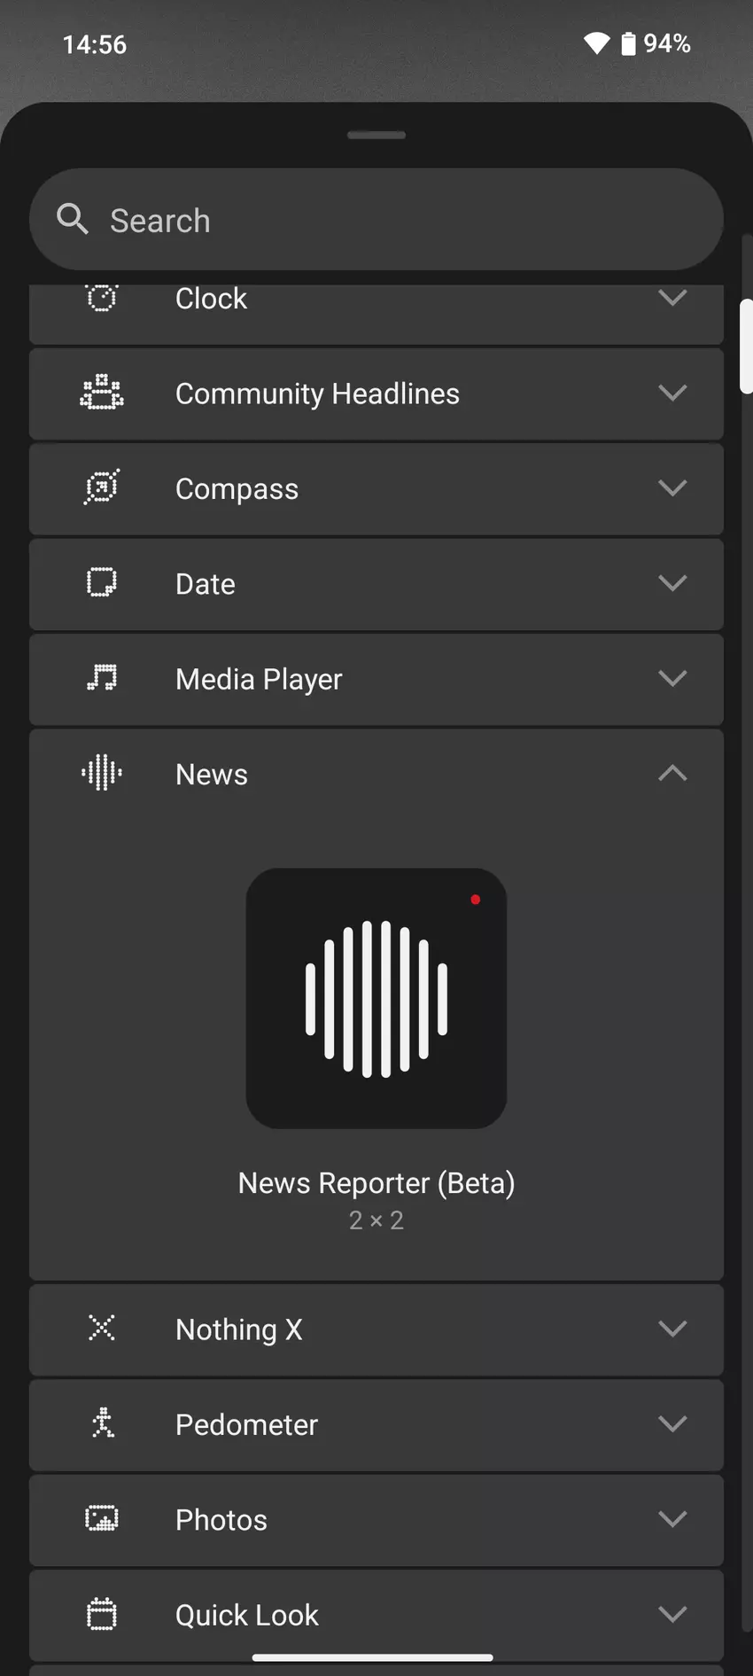Image resolution: width=753 pixels, height=1676 pixels.
Task: Tap the Media Player music note icon
Action: coord(102,678)
